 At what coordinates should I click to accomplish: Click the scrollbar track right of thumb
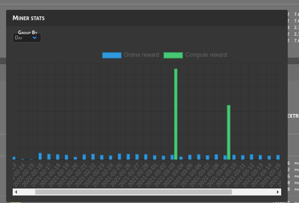point(253,192)
